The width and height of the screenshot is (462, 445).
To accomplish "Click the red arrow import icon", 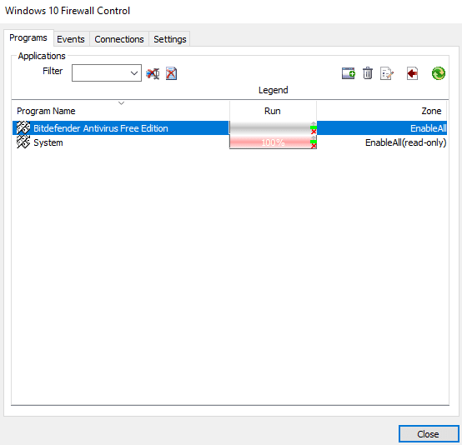I will pyautogui.click(x=412, y=73).
